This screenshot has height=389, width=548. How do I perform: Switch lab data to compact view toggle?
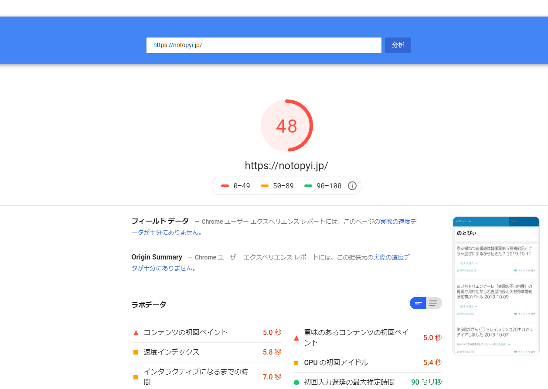[x=418, y=303]
